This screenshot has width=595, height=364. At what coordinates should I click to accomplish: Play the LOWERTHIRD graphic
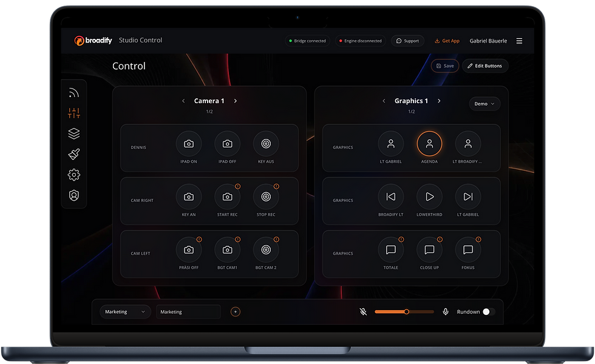[x=429, y=197]
